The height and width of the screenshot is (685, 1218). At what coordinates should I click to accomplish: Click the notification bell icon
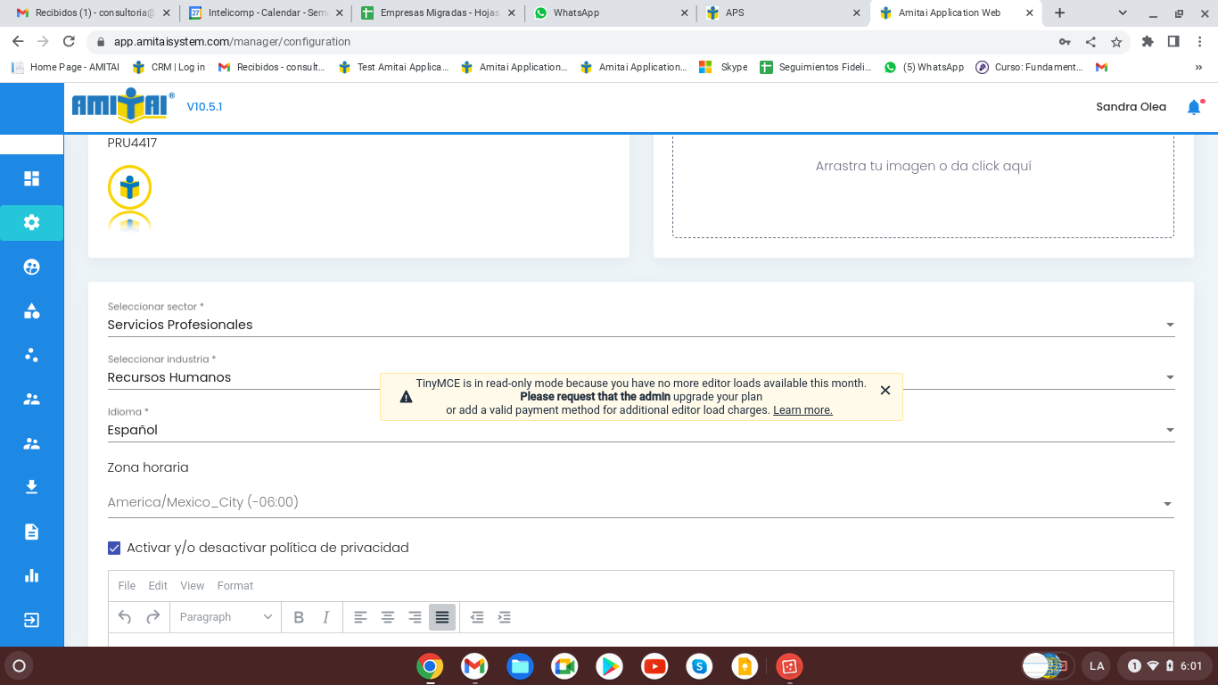[x=1194, y=107]
